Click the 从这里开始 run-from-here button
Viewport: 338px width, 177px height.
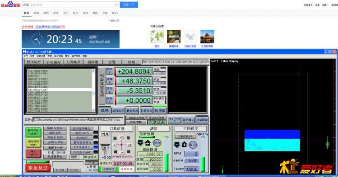click(55, 157)
